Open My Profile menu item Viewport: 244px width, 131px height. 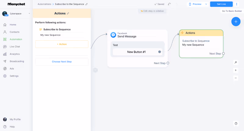point(15,119)
